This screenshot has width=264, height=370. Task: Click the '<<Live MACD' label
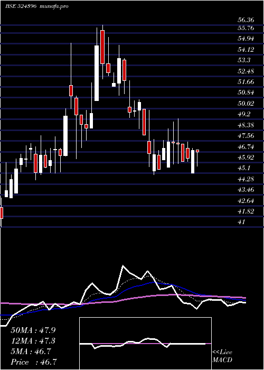coord(222,356)
